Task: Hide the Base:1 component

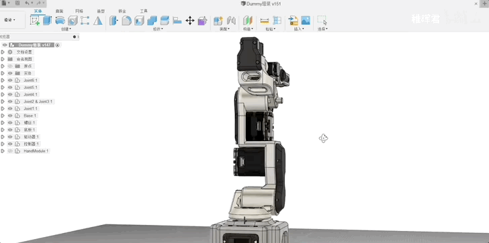Action: 10,115
